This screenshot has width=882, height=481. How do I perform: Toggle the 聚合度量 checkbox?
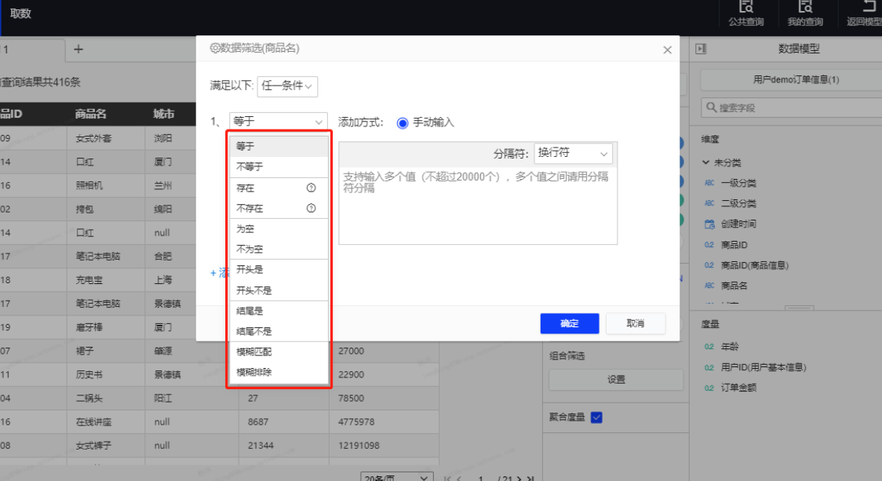click(596, 417)
